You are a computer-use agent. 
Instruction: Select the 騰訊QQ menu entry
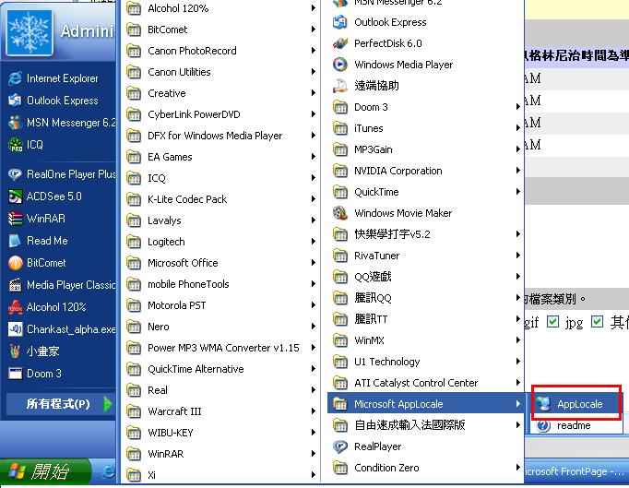pyautogui.click(x=425, y=298)
